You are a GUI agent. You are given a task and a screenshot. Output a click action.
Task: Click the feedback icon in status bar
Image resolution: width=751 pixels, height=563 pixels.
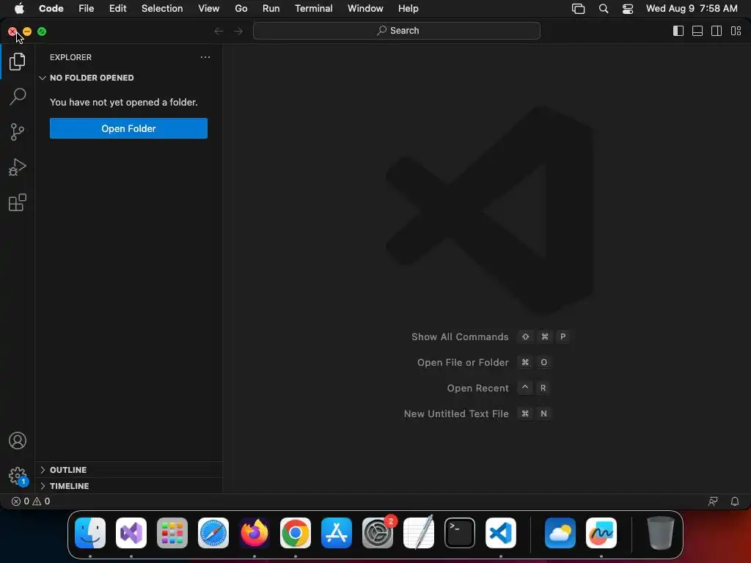point(713,501)
